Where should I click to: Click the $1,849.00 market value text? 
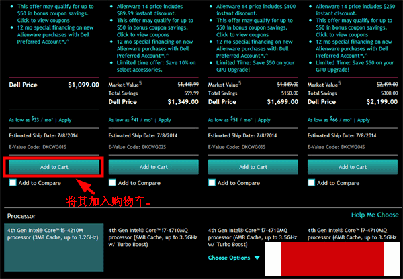click(287, 85)
